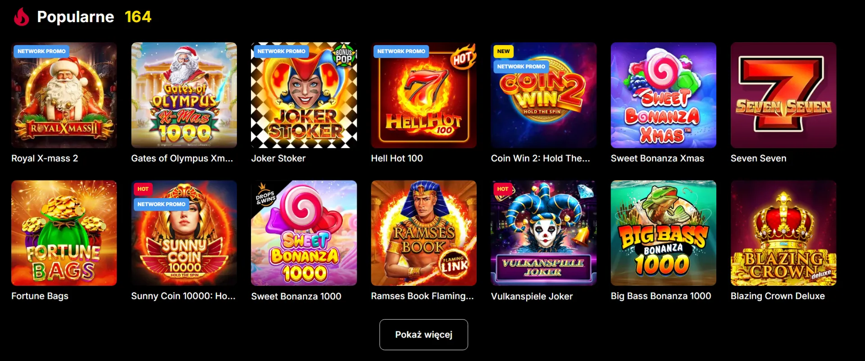The width and height of the screenshot is (865, 361).
Task: Select the Vulkanspiele Joker tile
Action: pos(543,233)
